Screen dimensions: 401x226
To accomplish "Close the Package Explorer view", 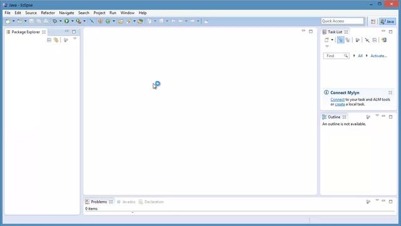I will click(x=44, y=32).
